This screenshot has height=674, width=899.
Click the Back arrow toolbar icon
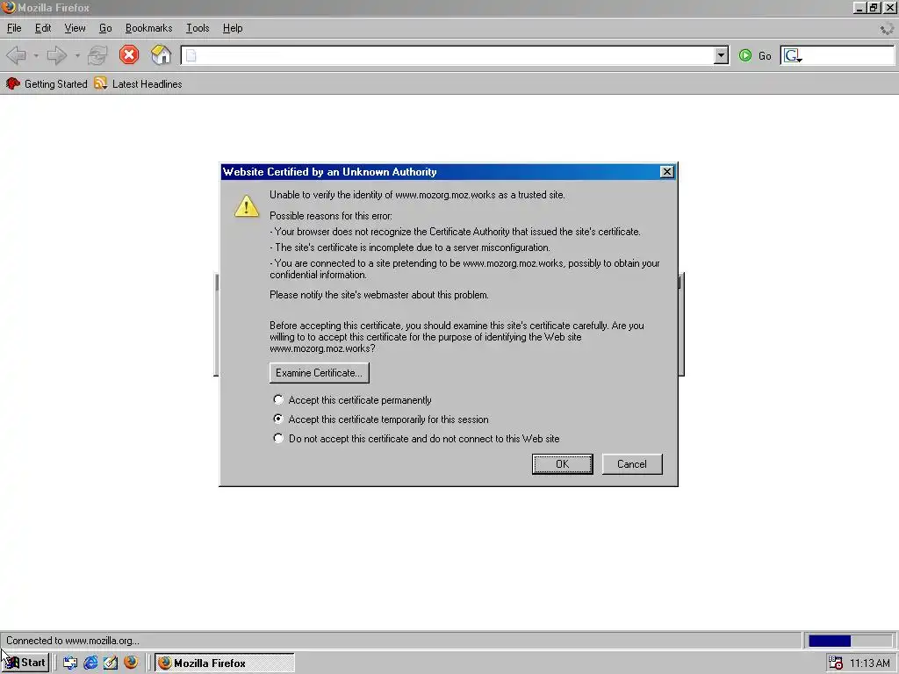pos(16,55)
